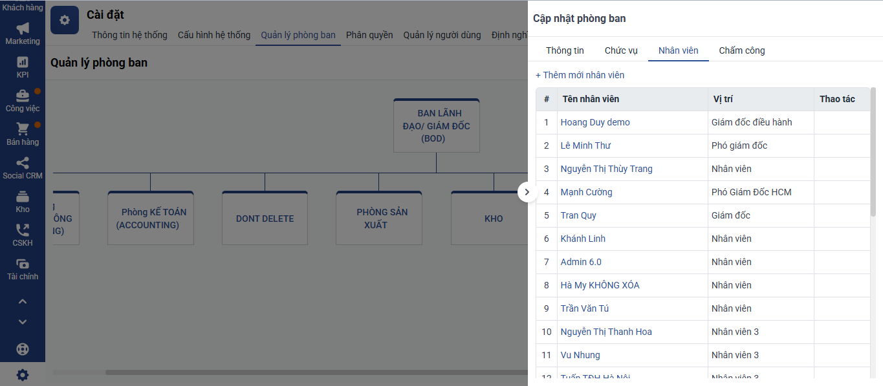Expand sidebar menu with the up chevron
The image size is (883, 386).
[x=23, y=301]
